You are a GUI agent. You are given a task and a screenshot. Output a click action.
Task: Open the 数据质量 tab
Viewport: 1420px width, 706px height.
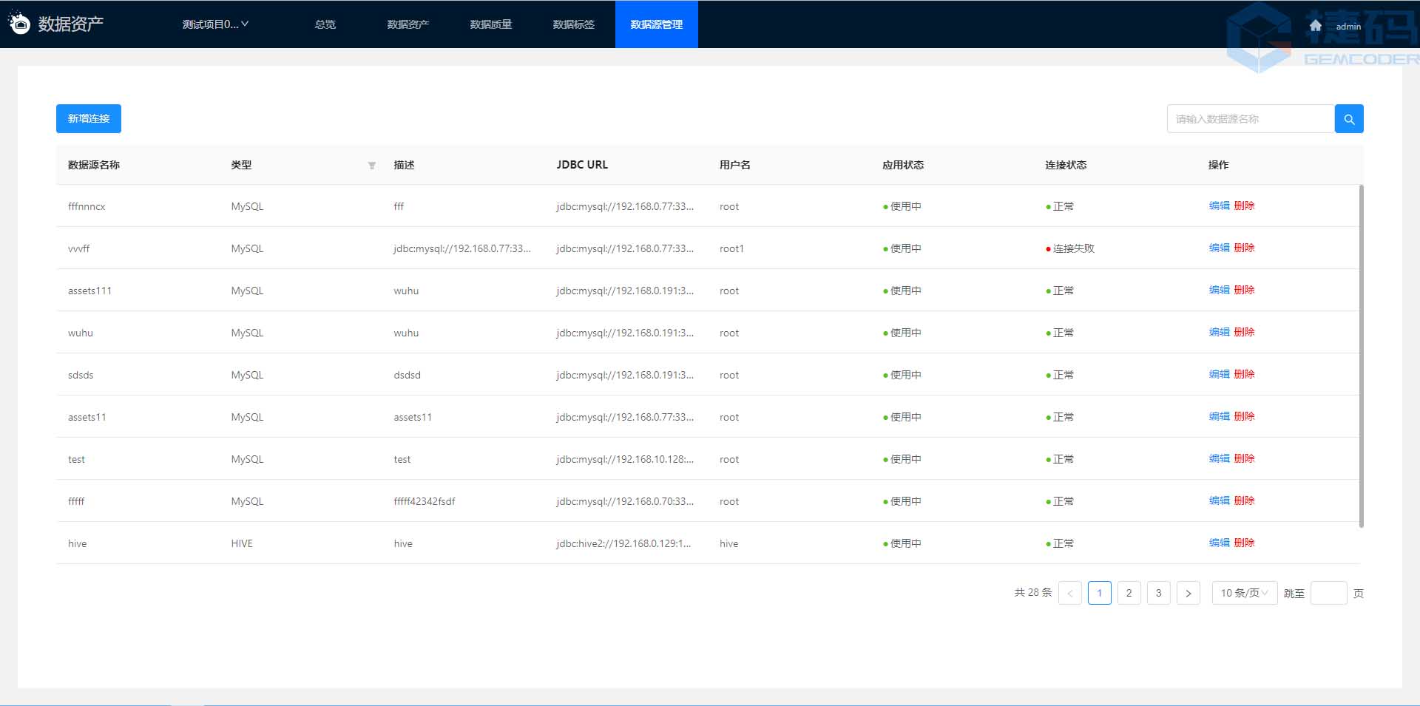pos(490,24)
